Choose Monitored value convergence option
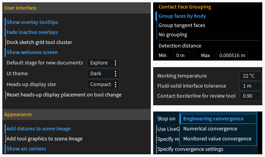Screen dimensions: 265x157 [218, 139]
